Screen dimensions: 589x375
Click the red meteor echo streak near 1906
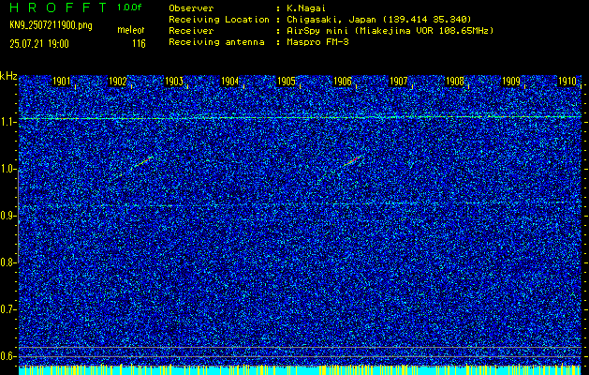pos(352,160)
